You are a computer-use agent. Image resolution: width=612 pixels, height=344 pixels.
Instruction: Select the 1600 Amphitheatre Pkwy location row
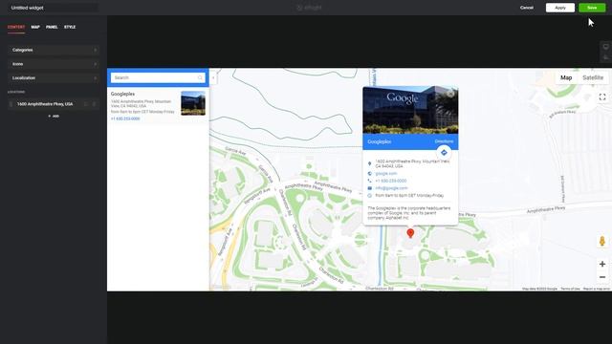click(54, 104)
